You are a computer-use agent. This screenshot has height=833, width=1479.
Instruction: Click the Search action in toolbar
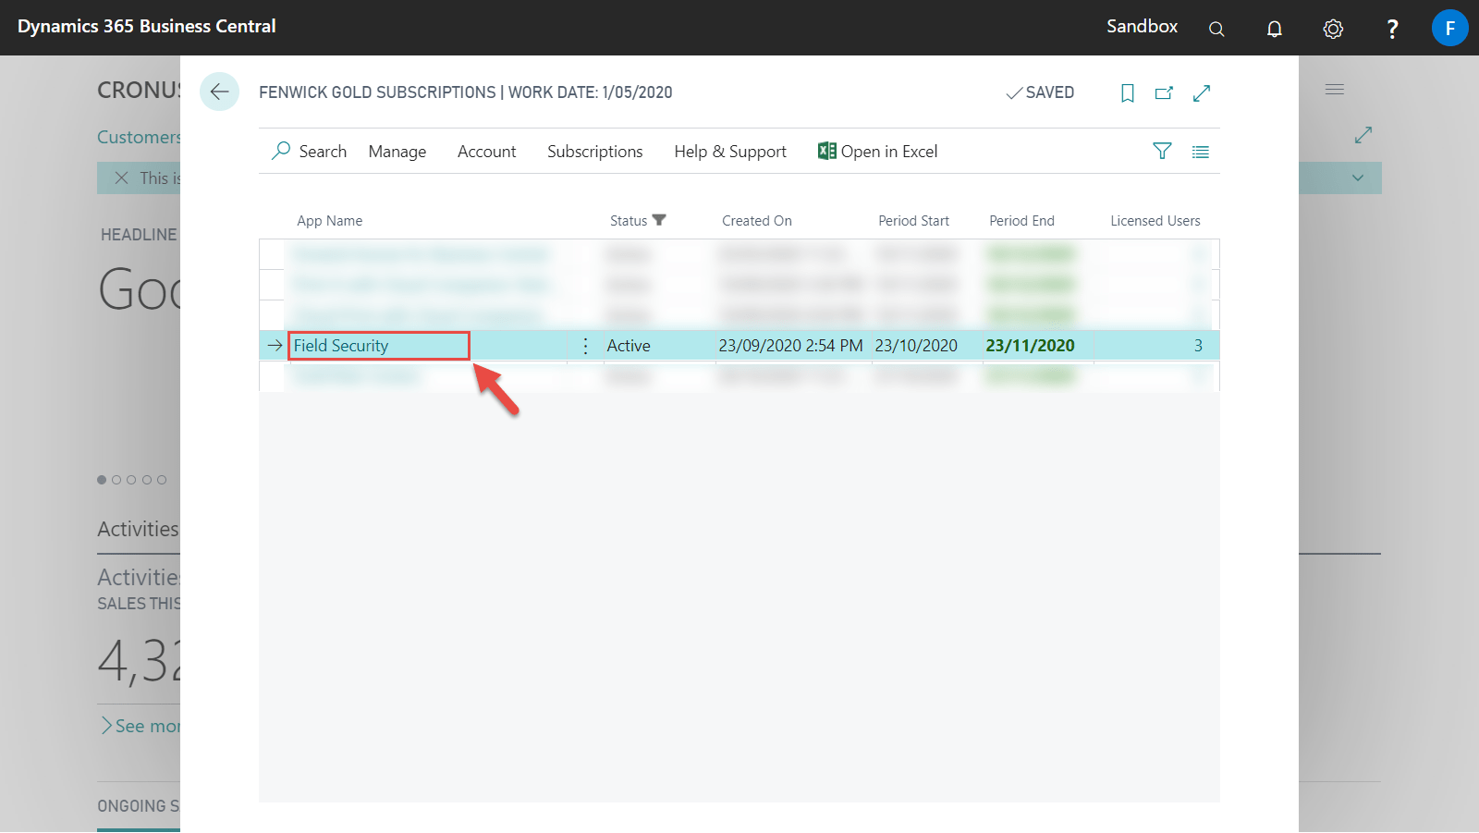(x=309, y=151)
